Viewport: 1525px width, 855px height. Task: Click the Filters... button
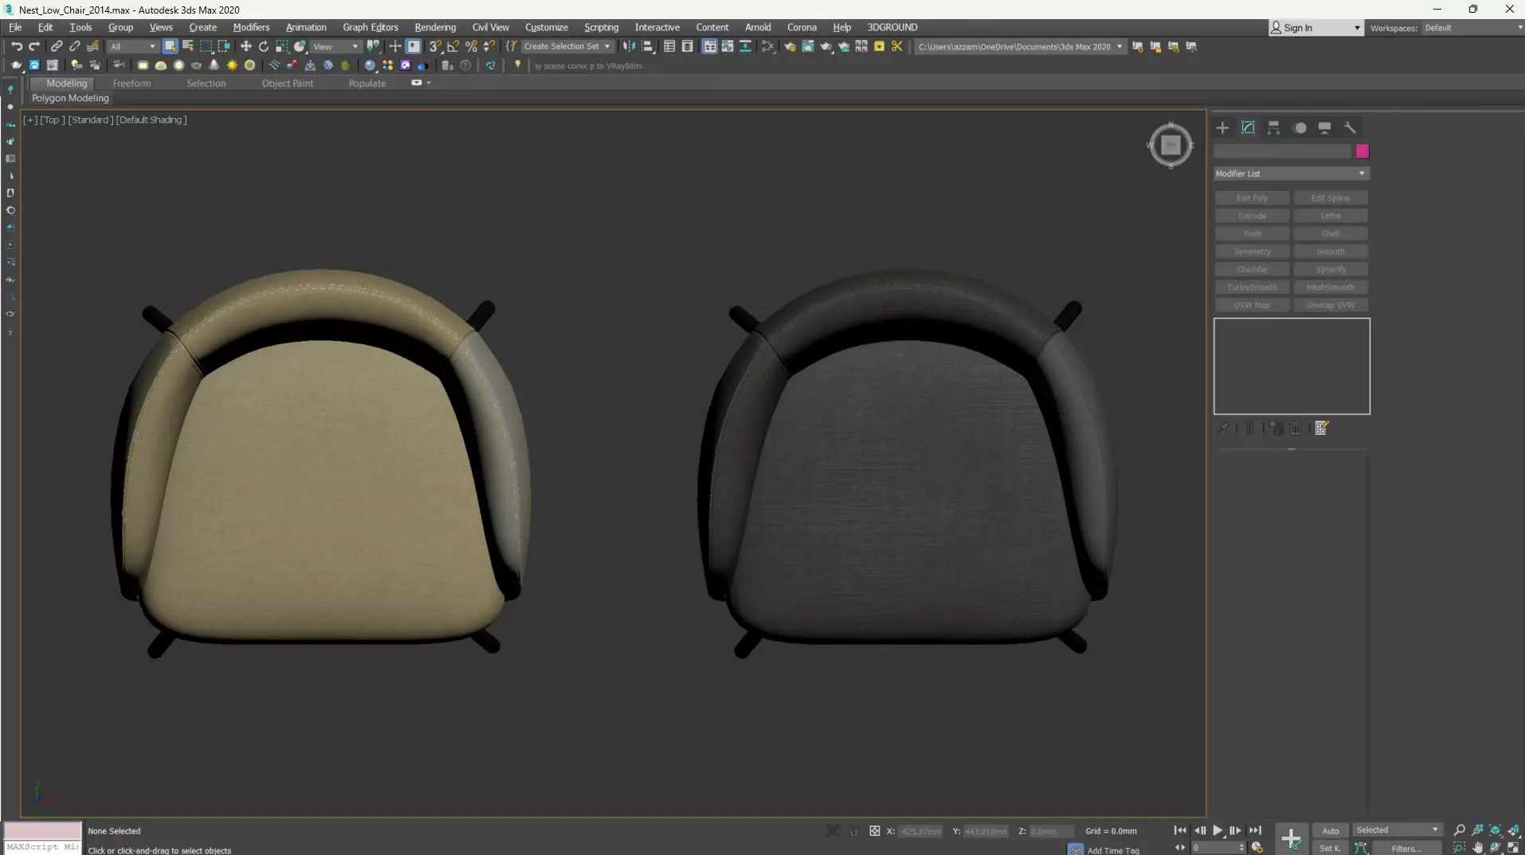pyautogui.click(x=1406, y=849)
